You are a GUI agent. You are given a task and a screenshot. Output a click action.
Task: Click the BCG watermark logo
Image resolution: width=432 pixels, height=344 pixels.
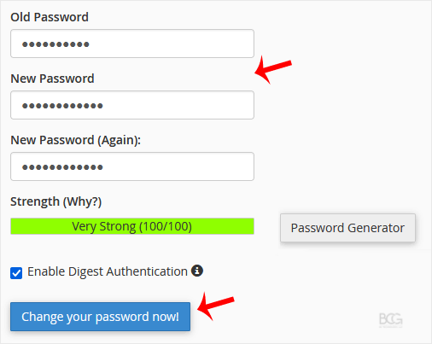[391, 319]
